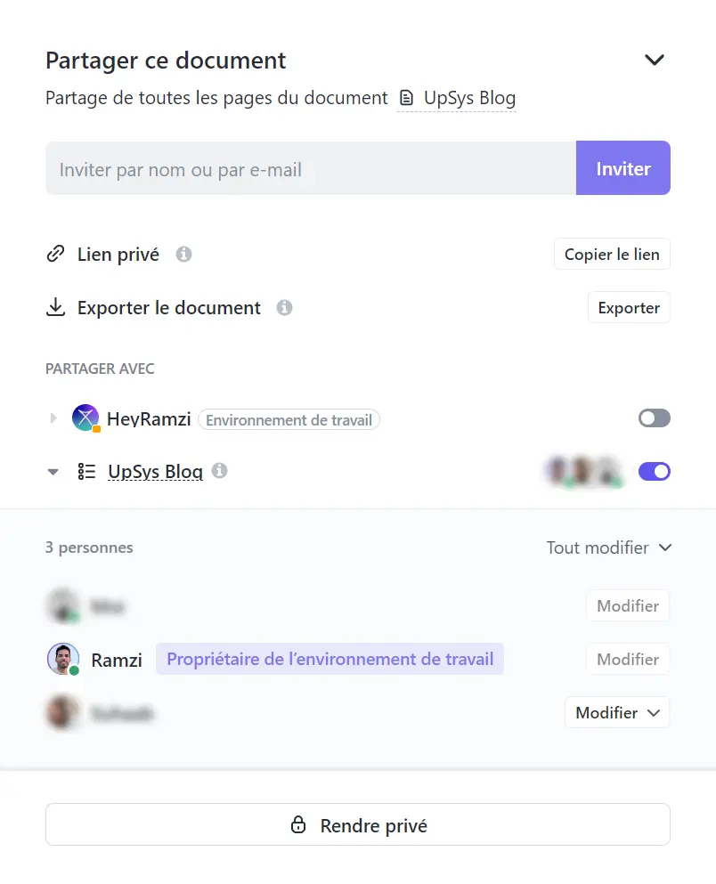Click the Exporter button
The width and height of the screenshot is (716, 884).
[629, 308]
